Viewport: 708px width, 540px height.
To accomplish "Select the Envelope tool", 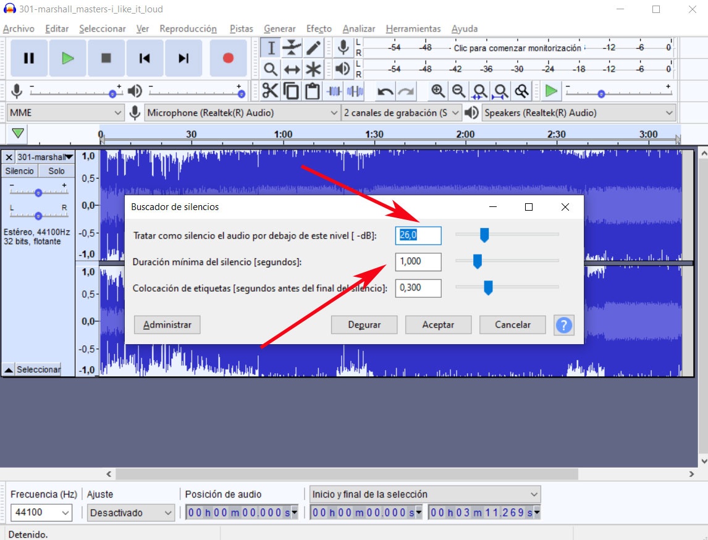I will pos(292,48).
